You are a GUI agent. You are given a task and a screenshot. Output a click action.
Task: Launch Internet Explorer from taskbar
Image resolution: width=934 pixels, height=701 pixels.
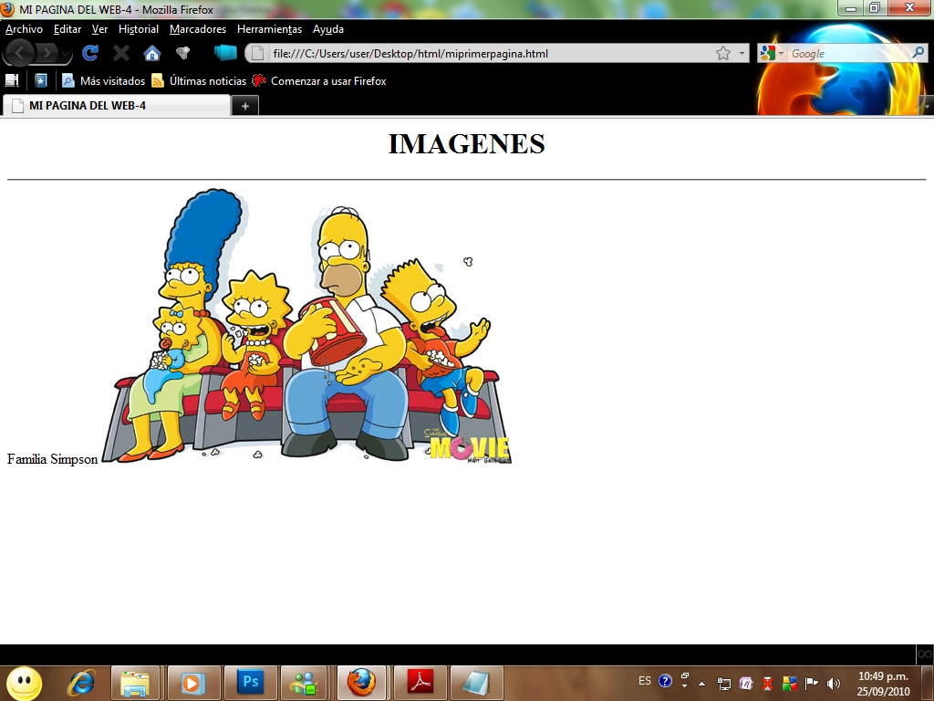pyautogui.click(x=80, y=683)
